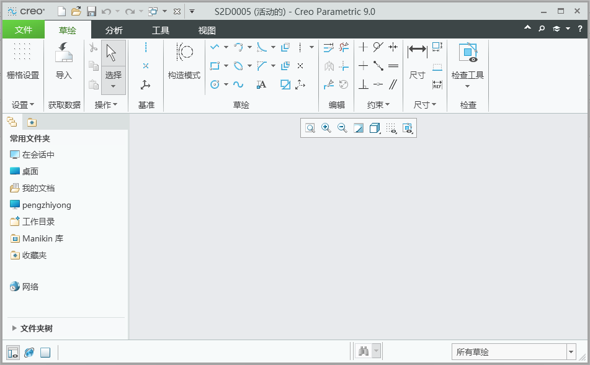
Task: Toggle the navigator panel display icon
Action: pos(13,353)
